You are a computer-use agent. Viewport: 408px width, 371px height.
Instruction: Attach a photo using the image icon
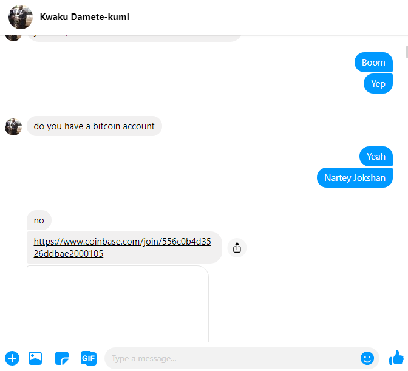click(35, 358)
